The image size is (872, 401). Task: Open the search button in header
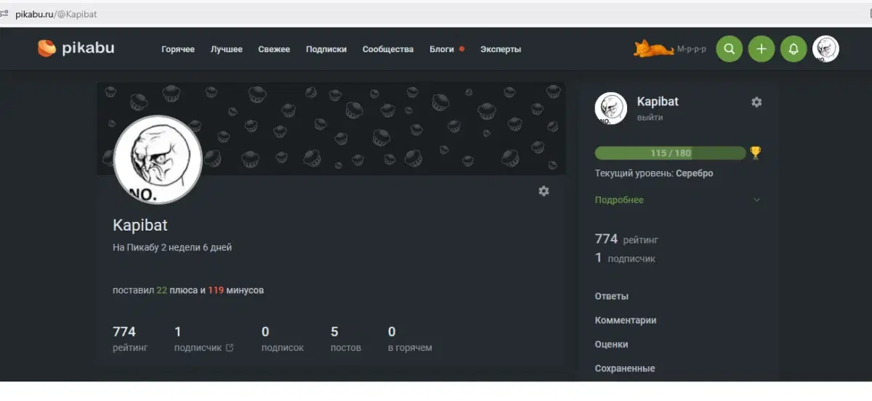(x=729, y=49)
